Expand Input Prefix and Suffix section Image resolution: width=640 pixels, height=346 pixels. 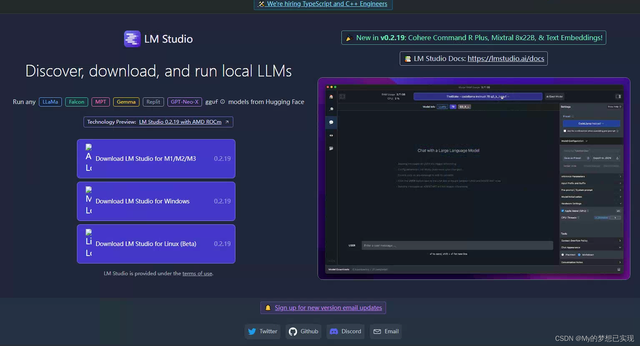591,183
